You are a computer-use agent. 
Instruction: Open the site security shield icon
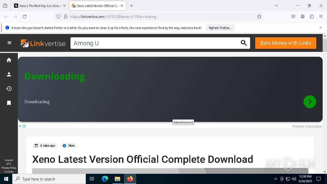pos(59,17)
